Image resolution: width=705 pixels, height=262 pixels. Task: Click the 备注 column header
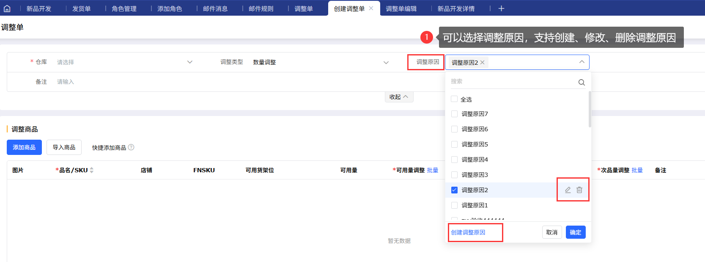pyautogui.click(x=661, y=170)
